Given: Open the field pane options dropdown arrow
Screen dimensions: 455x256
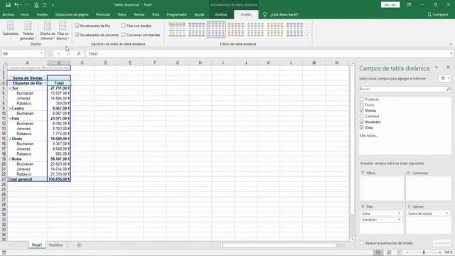Looking at the screenshot, I should pos(436,68).
